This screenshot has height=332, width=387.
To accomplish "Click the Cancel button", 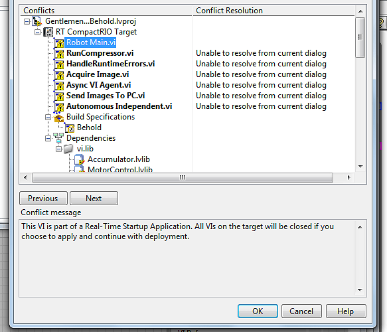I will (x=301, y=311).
